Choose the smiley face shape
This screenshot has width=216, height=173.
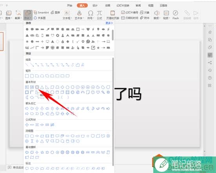point(93,92)
